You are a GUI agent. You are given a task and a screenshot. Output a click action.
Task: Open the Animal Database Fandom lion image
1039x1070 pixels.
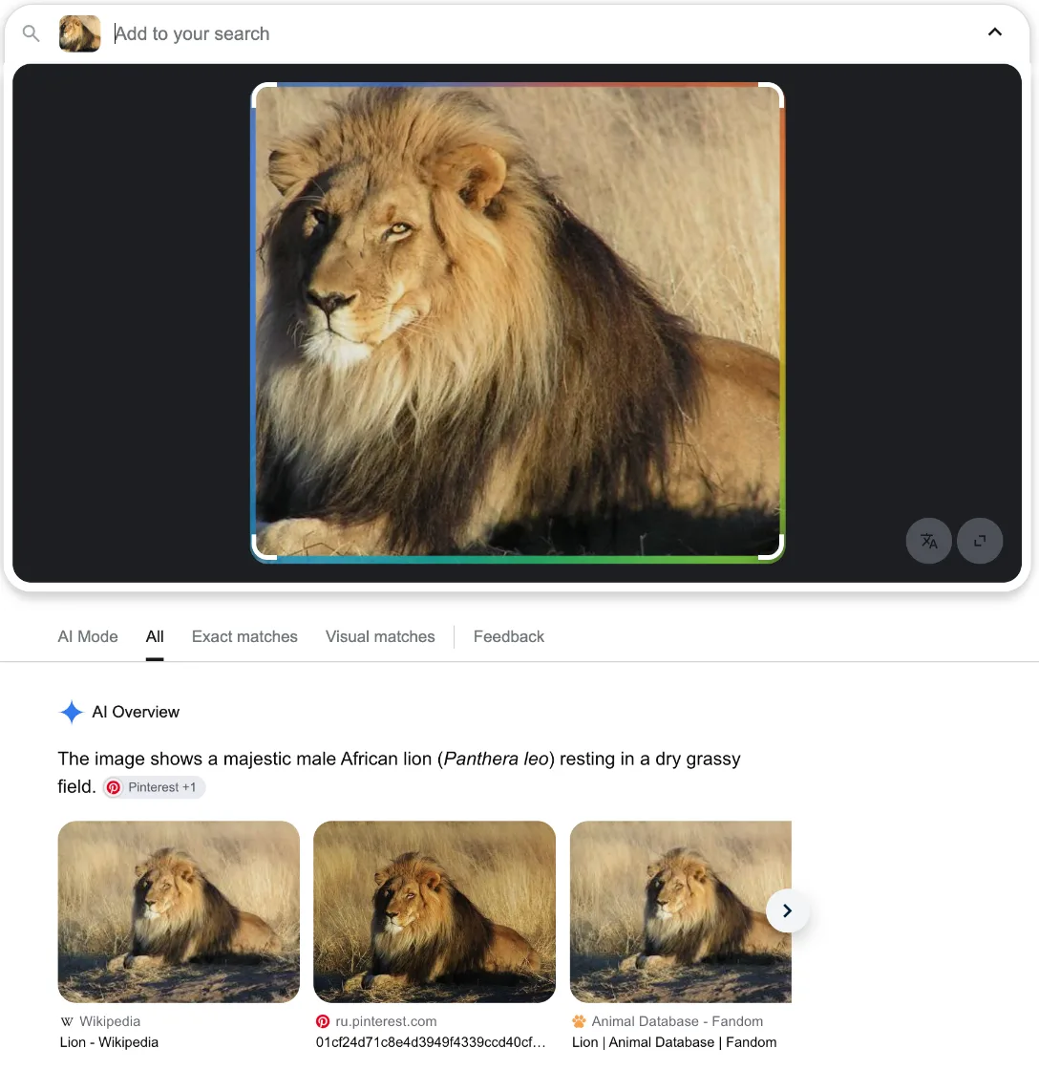pyautogui.click(x=681, y=911)
